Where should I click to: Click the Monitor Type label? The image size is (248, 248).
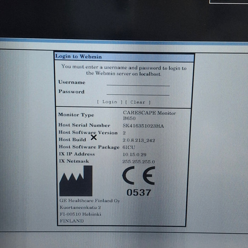click(x=76, y=115)
